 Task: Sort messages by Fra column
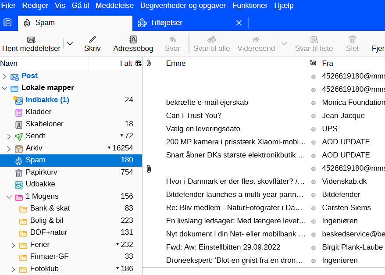click(x=353, y=63)
